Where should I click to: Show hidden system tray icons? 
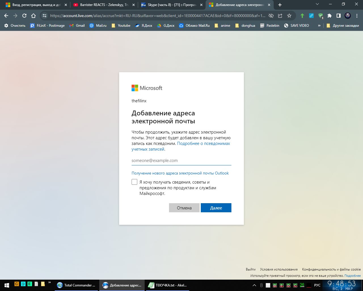pyautogui.click(x=254, y=285)
